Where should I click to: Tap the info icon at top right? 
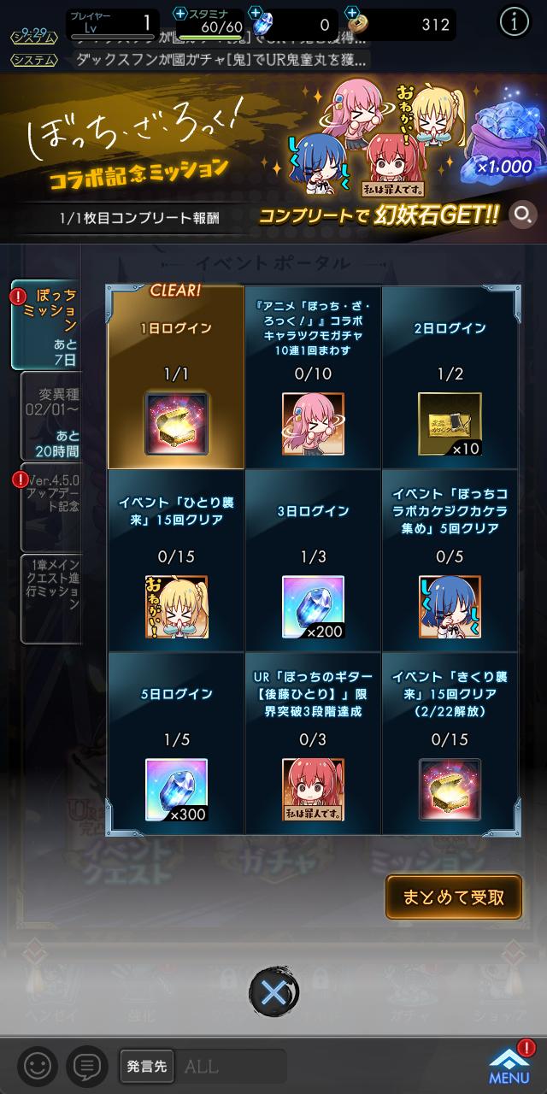(514, 23)
